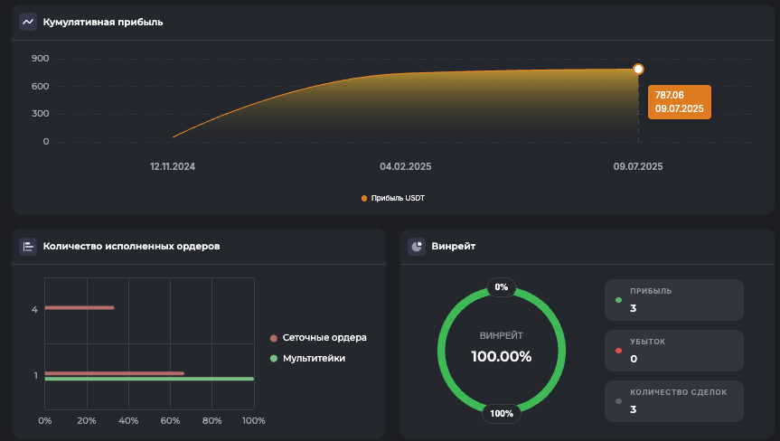Open the Прибыль stat card
Screen dimensions: 780x441
(x=673, y=300)
